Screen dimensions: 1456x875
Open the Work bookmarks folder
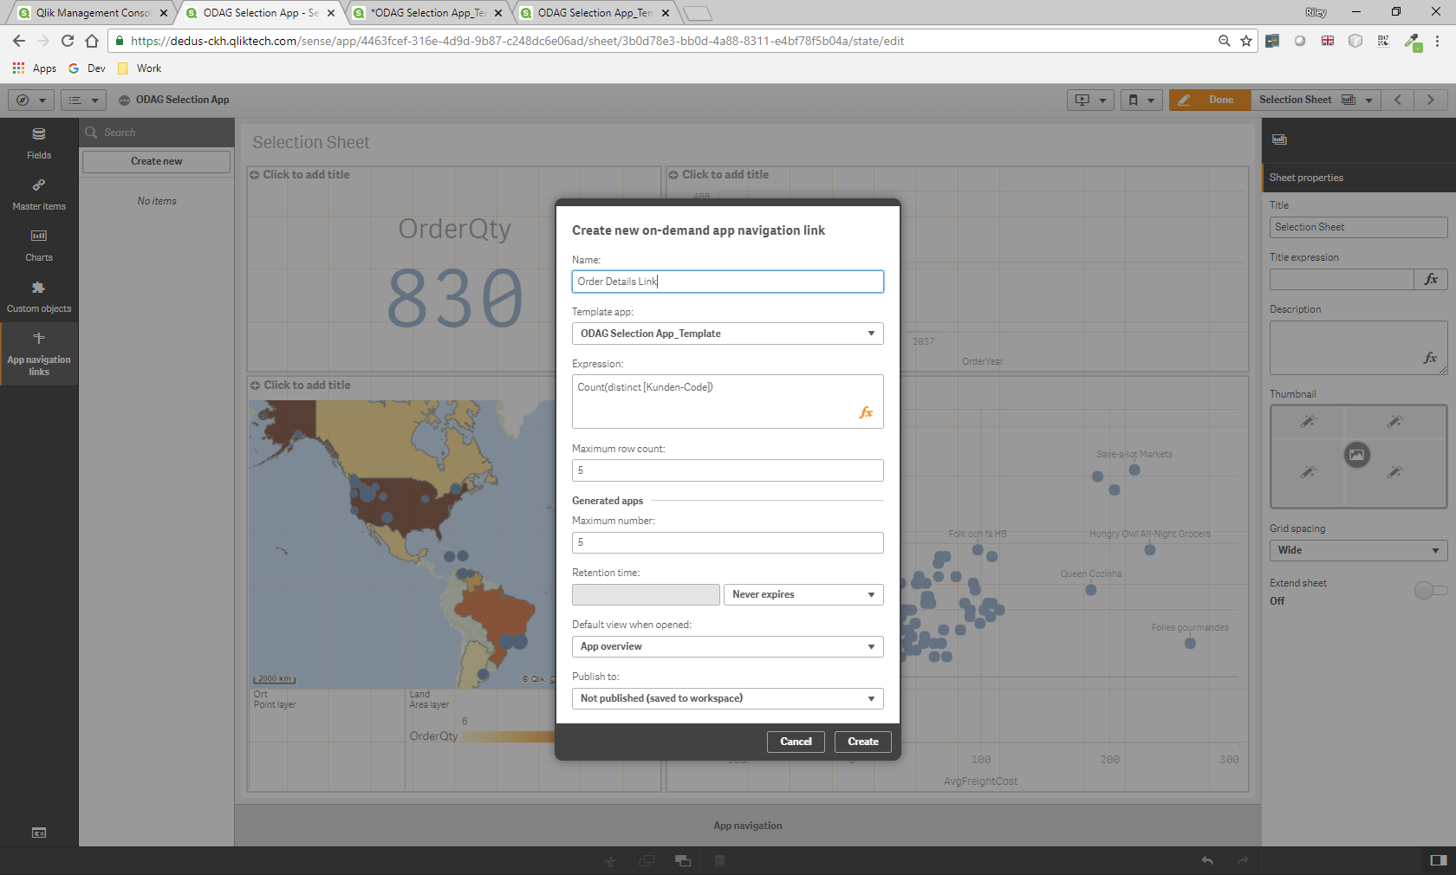coord(140,68)
